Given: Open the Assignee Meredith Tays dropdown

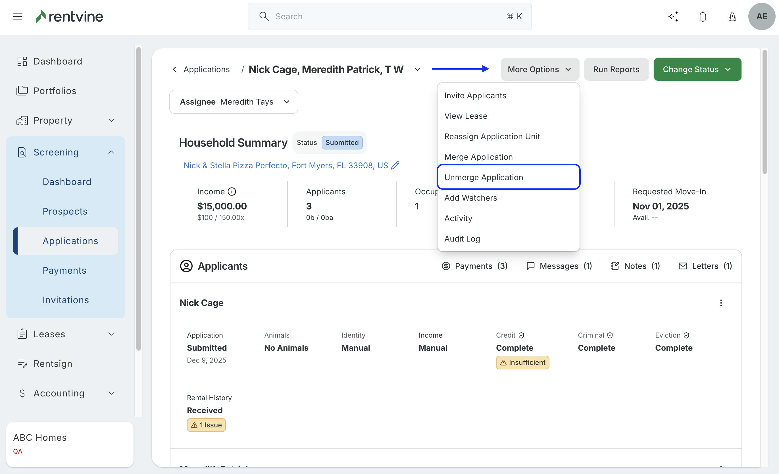Looking at the screenshot, I should coord(233,102).
